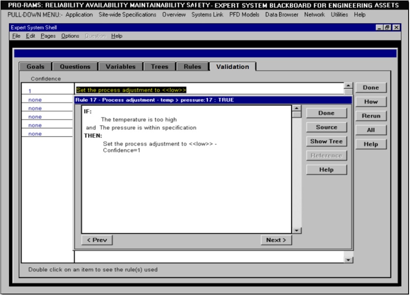The image size is (410, 295).
Task: Click the outer Done button beside results
Action: pyautogui.click(x=371, y=88)
